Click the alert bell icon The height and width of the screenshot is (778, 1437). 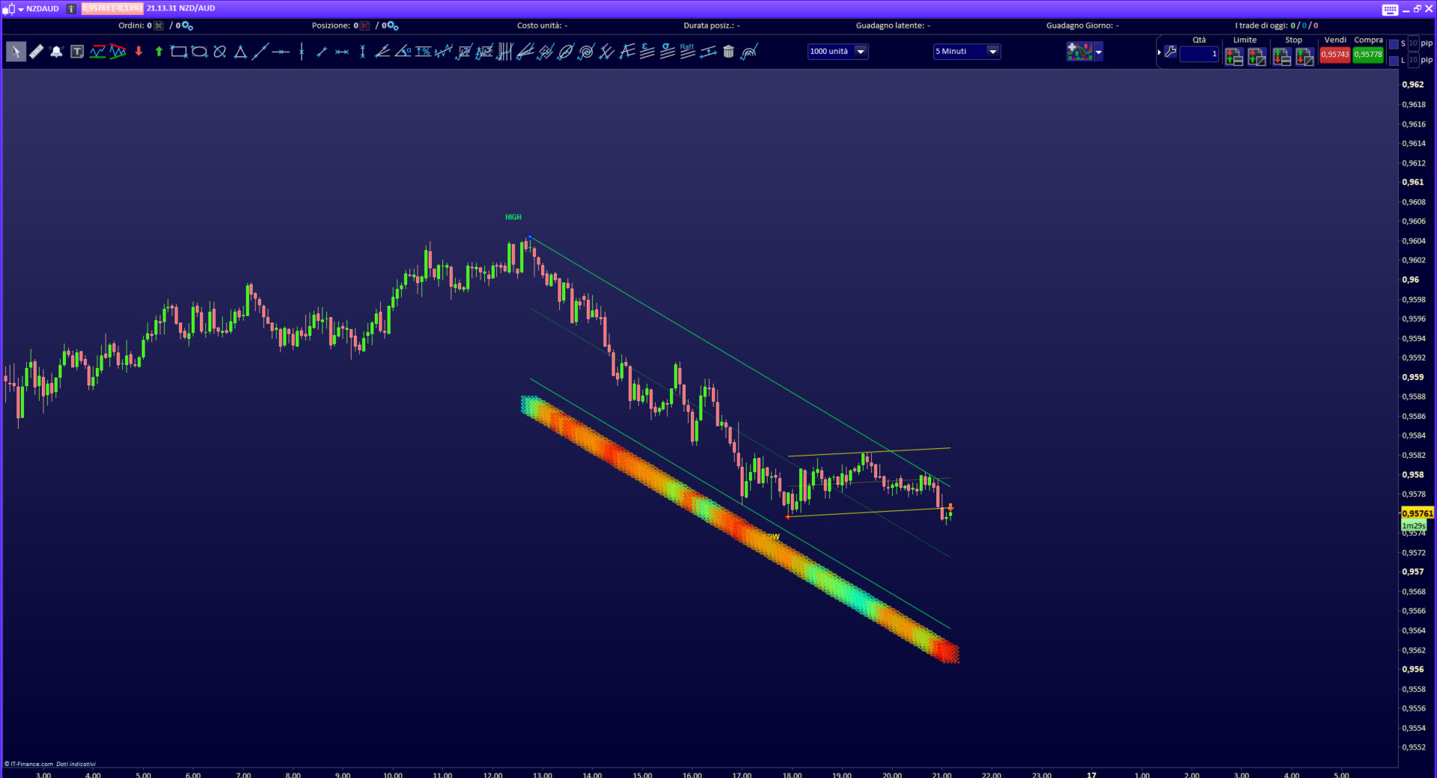(x=56, y=52)
